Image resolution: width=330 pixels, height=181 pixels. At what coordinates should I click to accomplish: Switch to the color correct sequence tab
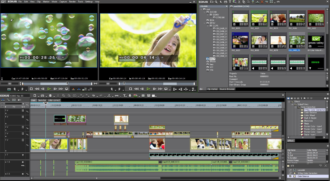54,100
